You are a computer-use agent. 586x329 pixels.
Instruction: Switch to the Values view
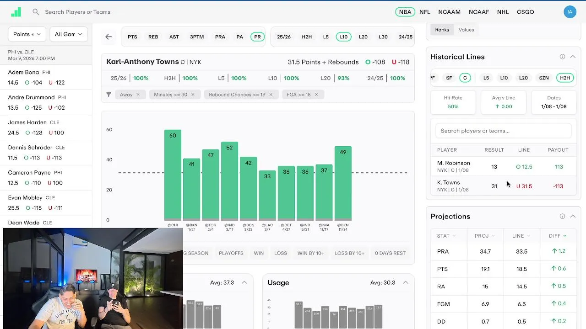pos(466,30)
